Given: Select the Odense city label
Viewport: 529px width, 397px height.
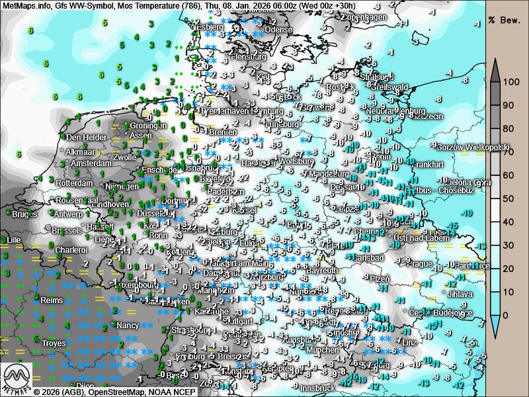Looking at the screenshot, I should (x=278, y=30).
